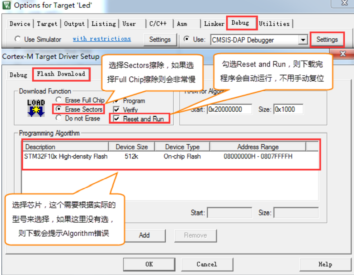Confirm with the OK button
Screen dimensions: 354x275
point(149,264)
